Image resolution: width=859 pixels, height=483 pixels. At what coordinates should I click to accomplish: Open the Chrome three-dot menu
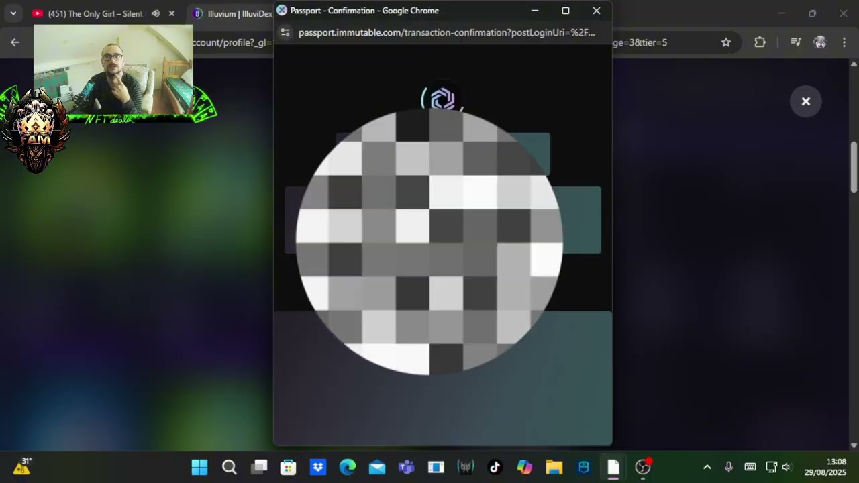click(844, 42)
